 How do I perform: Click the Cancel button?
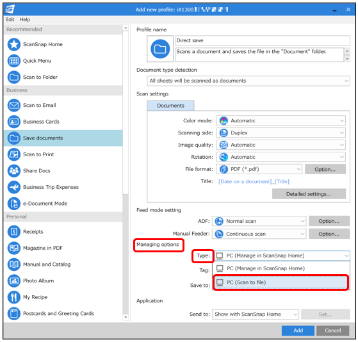pos(332,330)
